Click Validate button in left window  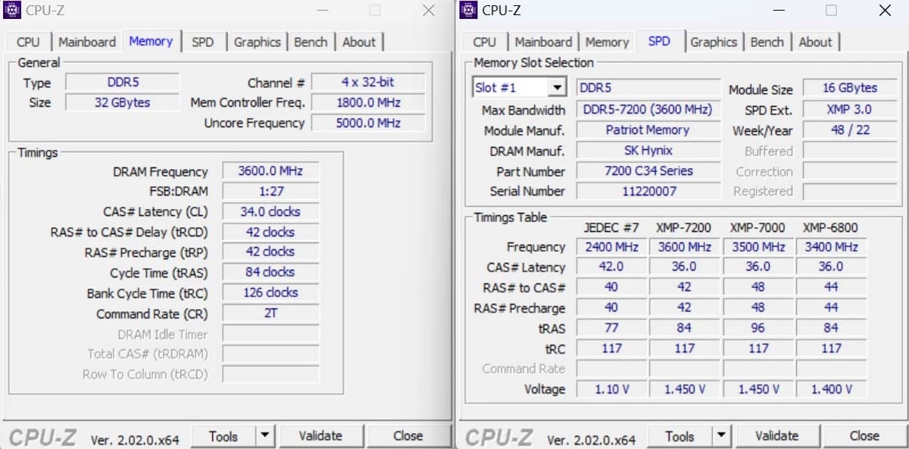(x=321, y=436)
